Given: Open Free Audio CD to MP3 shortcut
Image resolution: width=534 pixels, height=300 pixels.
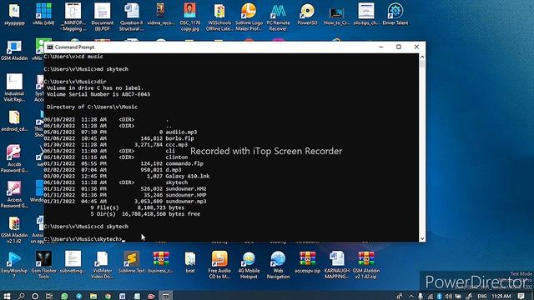Looking at the screenshot, I should pos(219,265).
